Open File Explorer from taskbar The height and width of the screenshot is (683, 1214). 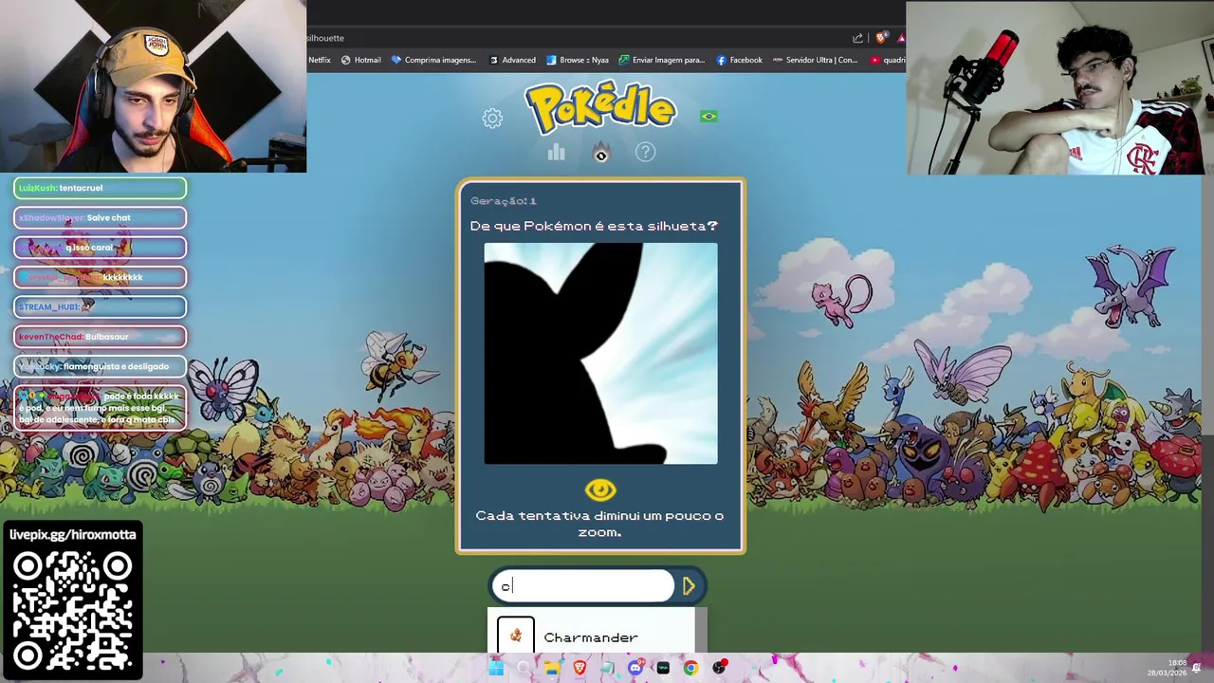(x=551, y=668)
